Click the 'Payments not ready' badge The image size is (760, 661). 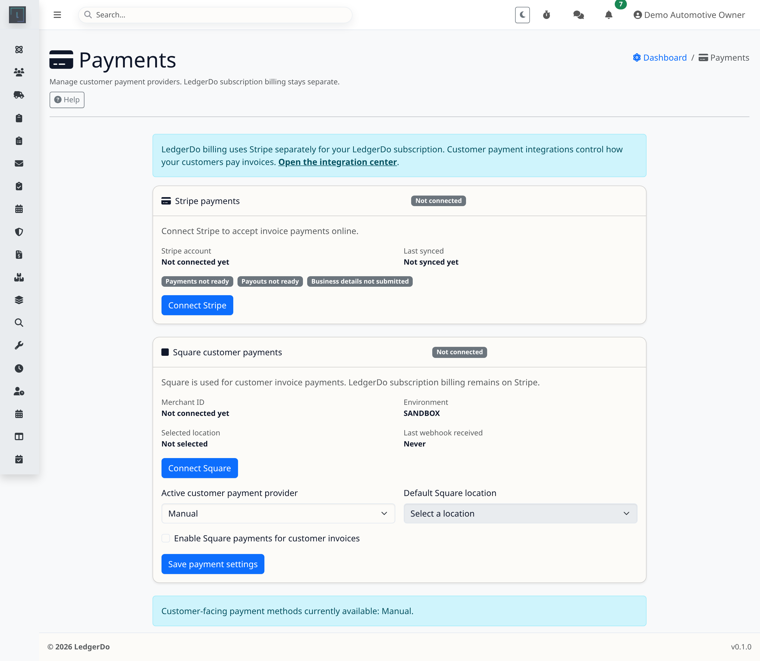pos(197,281)
